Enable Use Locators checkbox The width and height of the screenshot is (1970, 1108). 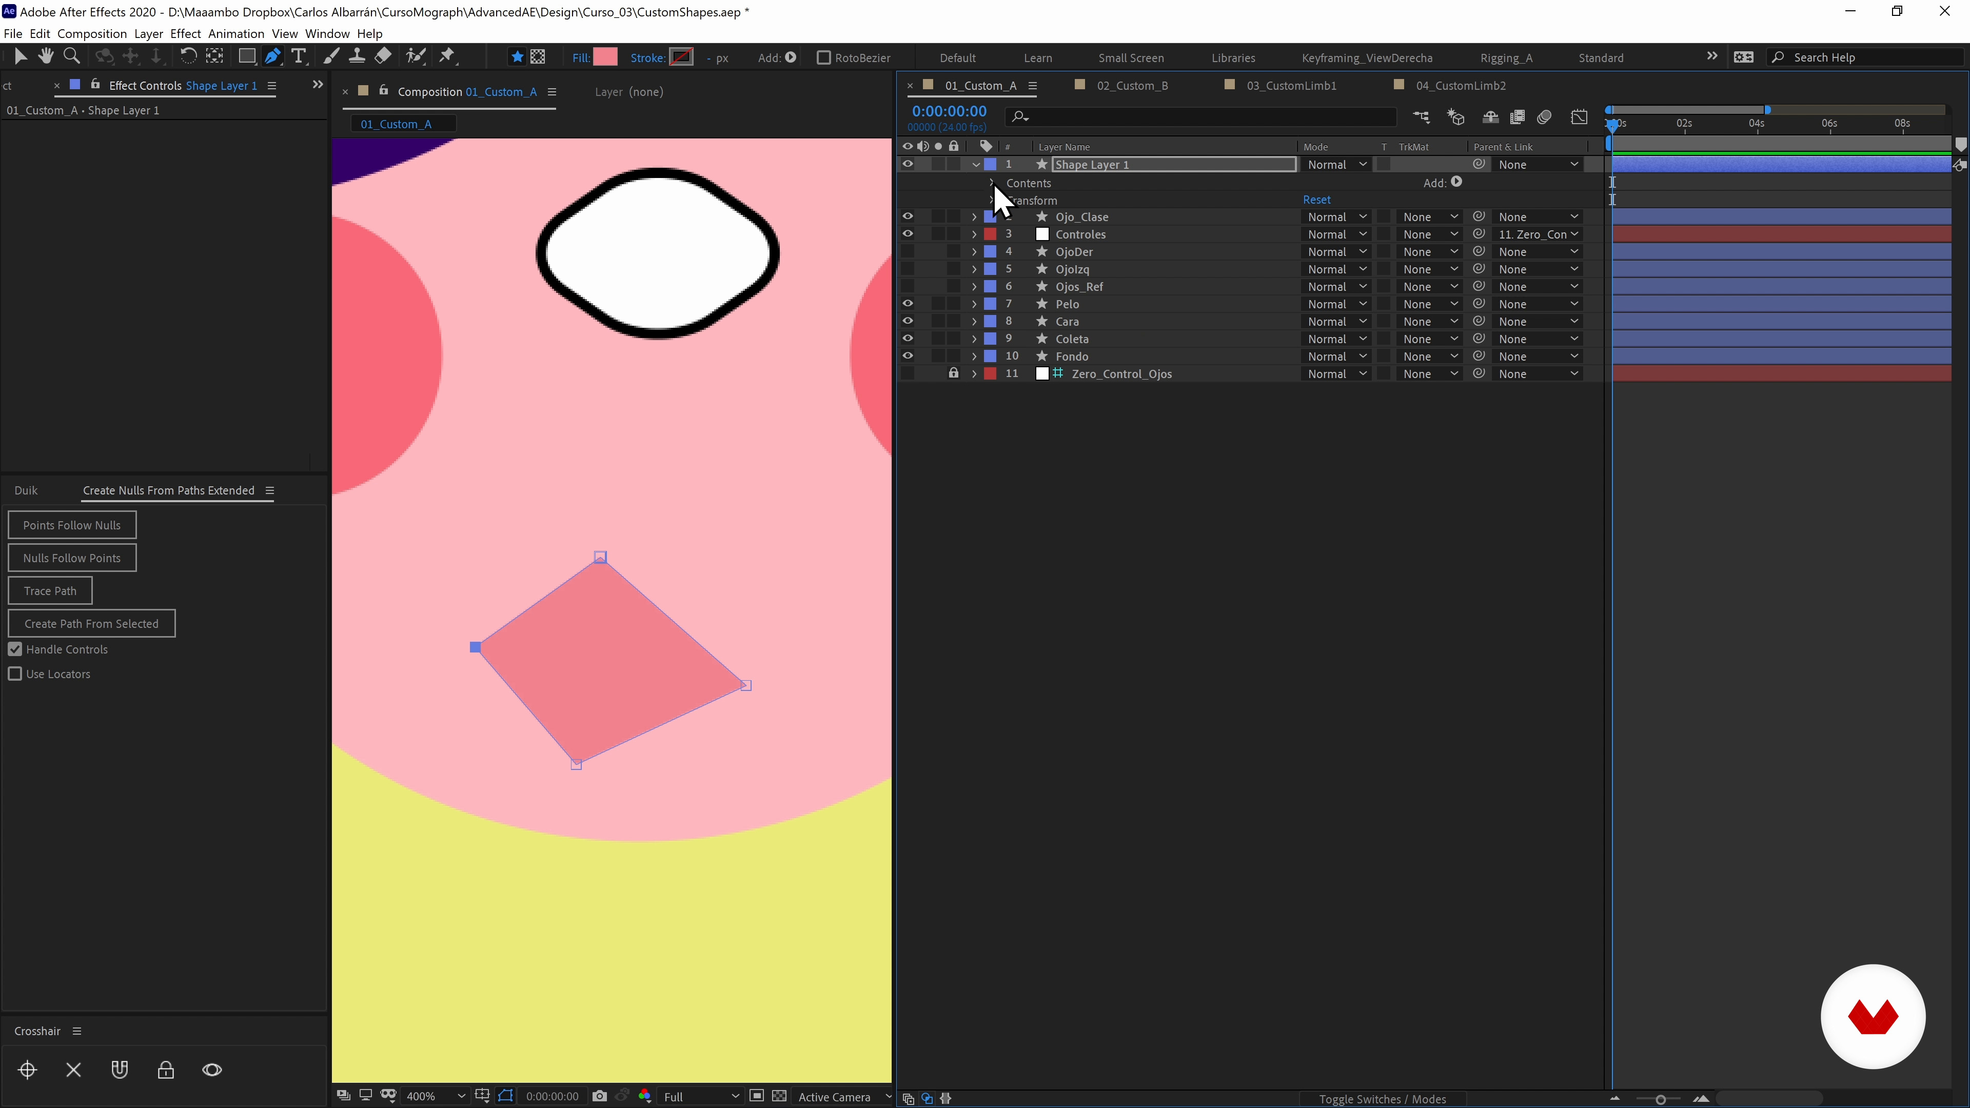15,674
